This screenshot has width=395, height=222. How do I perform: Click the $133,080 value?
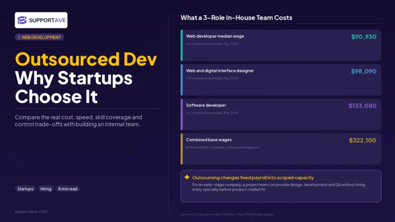click(x=362, y=106)
